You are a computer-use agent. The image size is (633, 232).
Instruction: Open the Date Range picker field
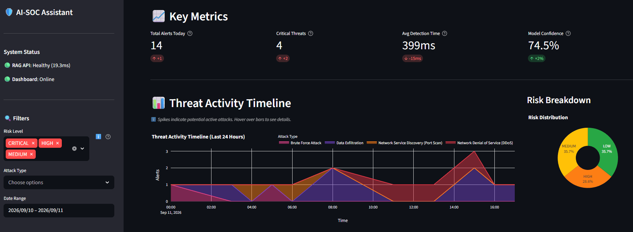coord(59,211)
